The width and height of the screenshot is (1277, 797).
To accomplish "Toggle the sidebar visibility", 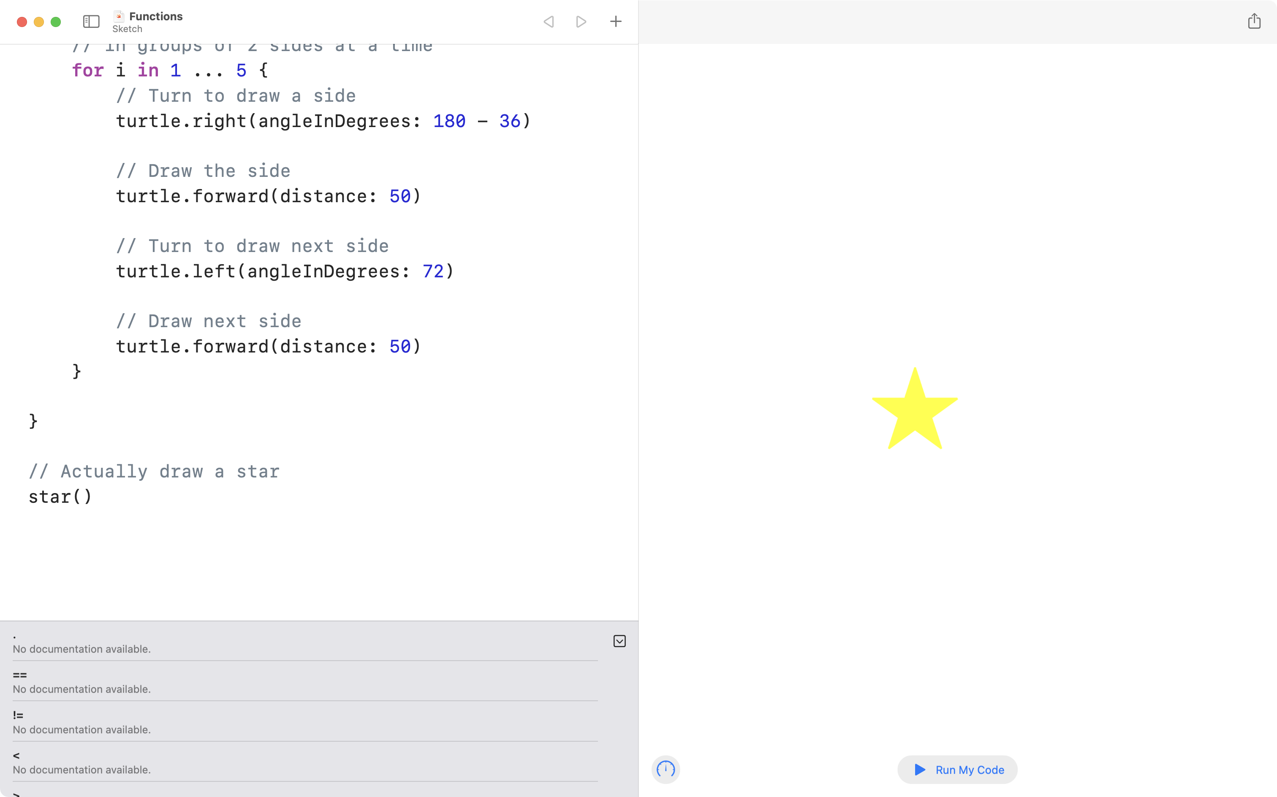I will click(x=91, y=22).
